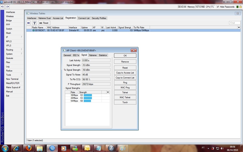Open Internet Explorer from the taskbar

tap(17, 148)
